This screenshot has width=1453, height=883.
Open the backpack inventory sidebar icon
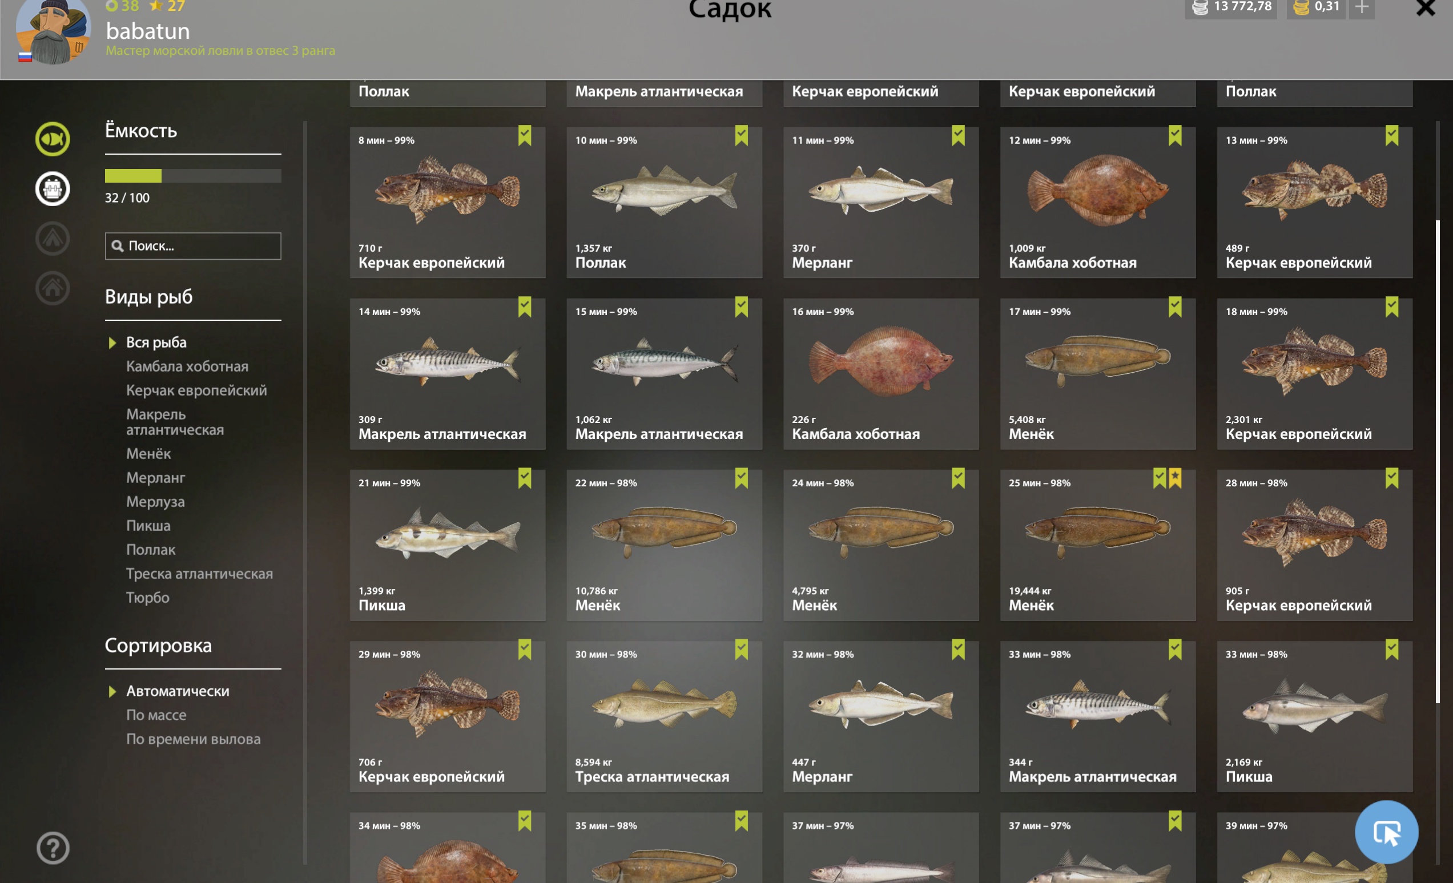pos(53,188)
